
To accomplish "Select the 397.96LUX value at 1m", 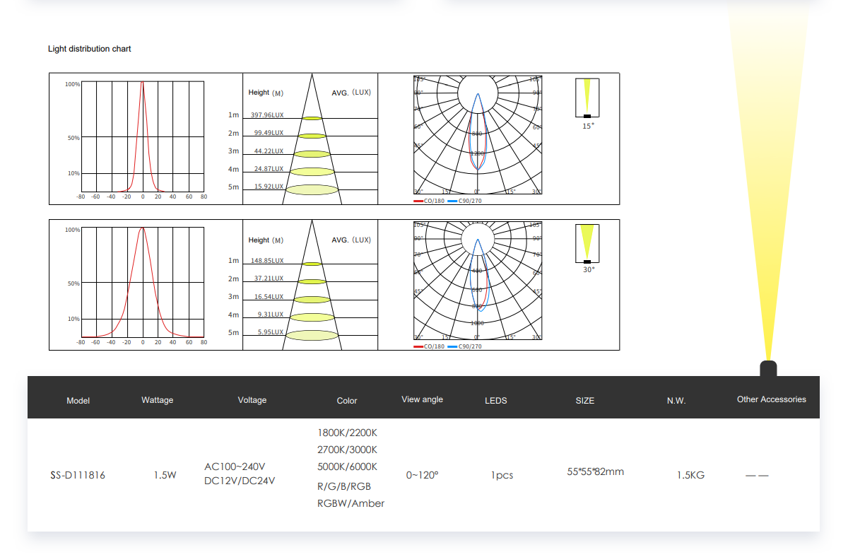I will 267,115.
